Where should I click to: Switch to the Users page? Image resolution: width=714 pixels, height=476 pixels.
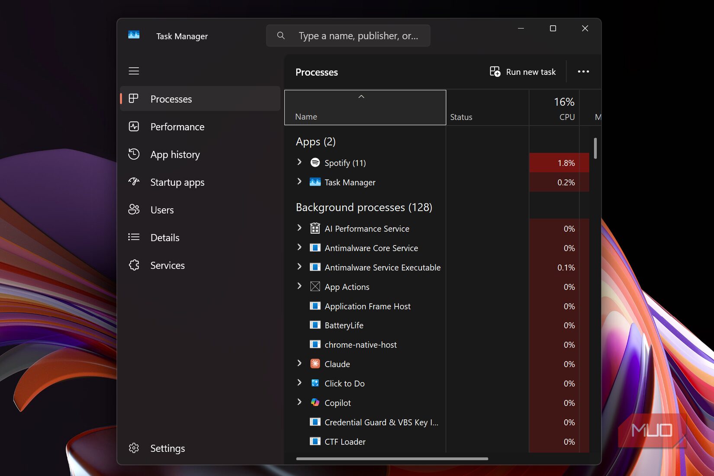tap(200, 209)
